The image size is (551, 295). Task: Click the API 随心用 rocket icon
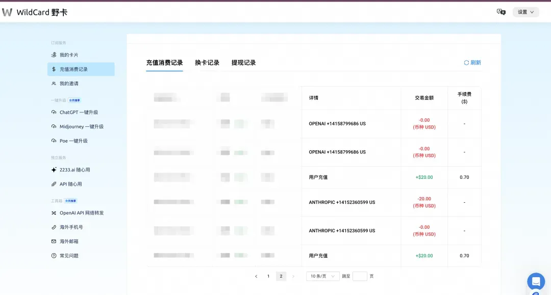pyautogui.click(x=54, y=184)
